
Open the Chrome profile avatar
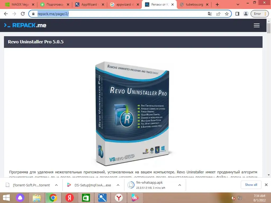coord(246,14)
